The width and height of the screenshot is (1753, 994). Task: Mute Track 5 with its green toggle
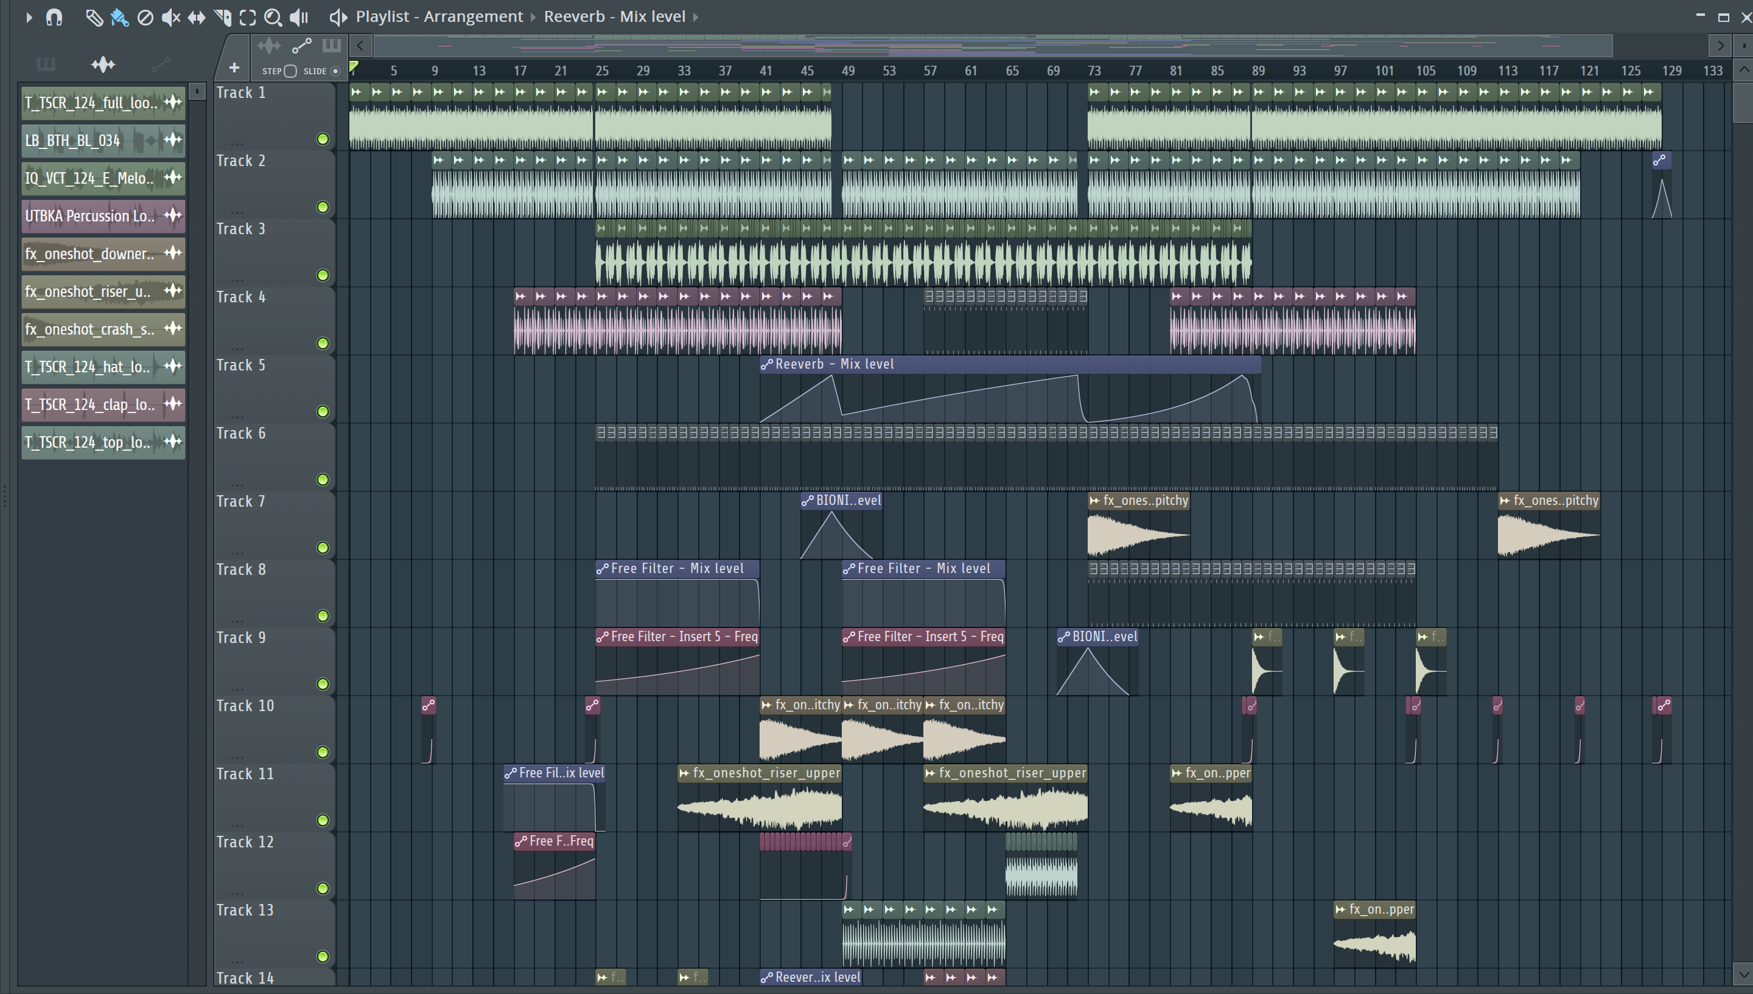[323, 412]
